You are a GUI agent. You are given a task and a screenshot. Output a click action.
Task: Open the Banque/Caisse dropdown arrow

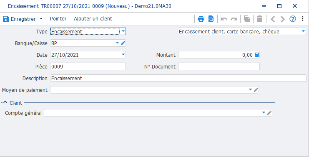tap(117, 43)
